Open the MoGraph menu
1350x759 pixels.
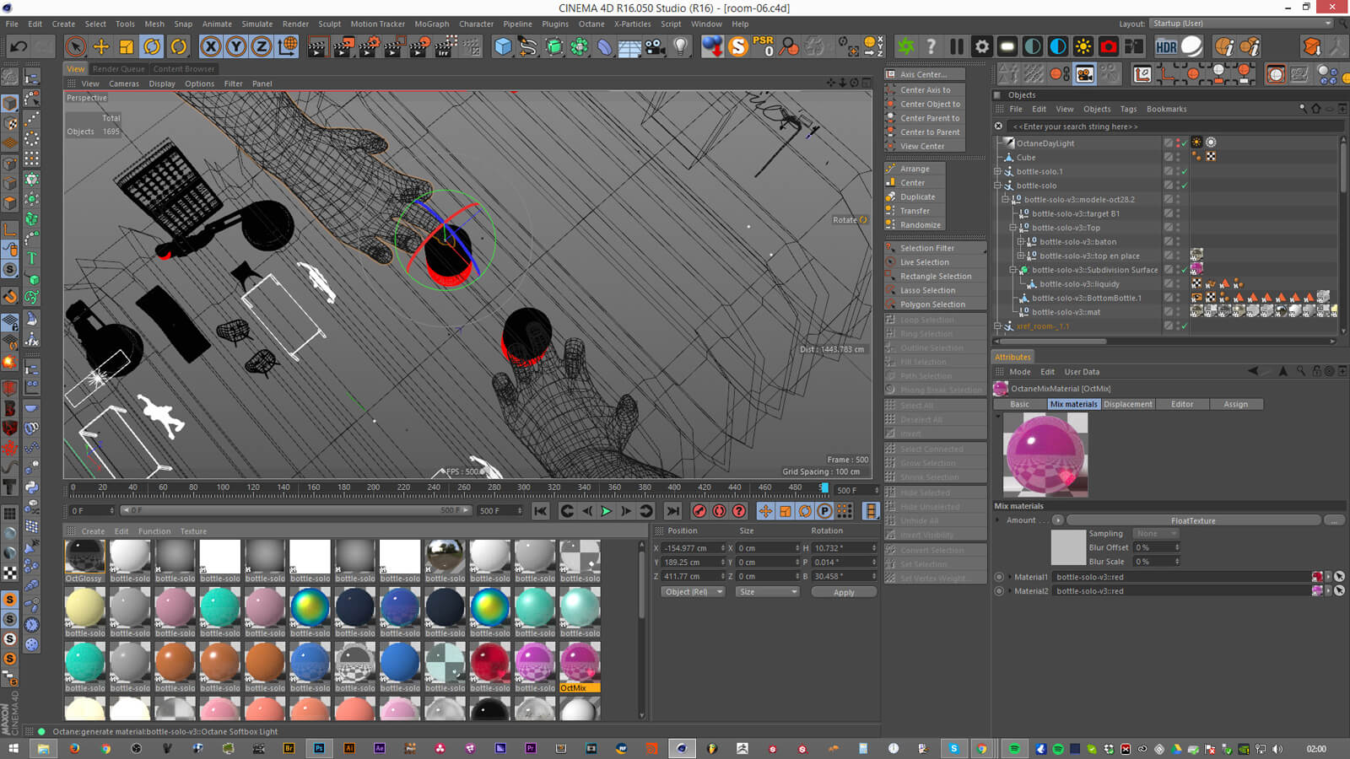431,24
